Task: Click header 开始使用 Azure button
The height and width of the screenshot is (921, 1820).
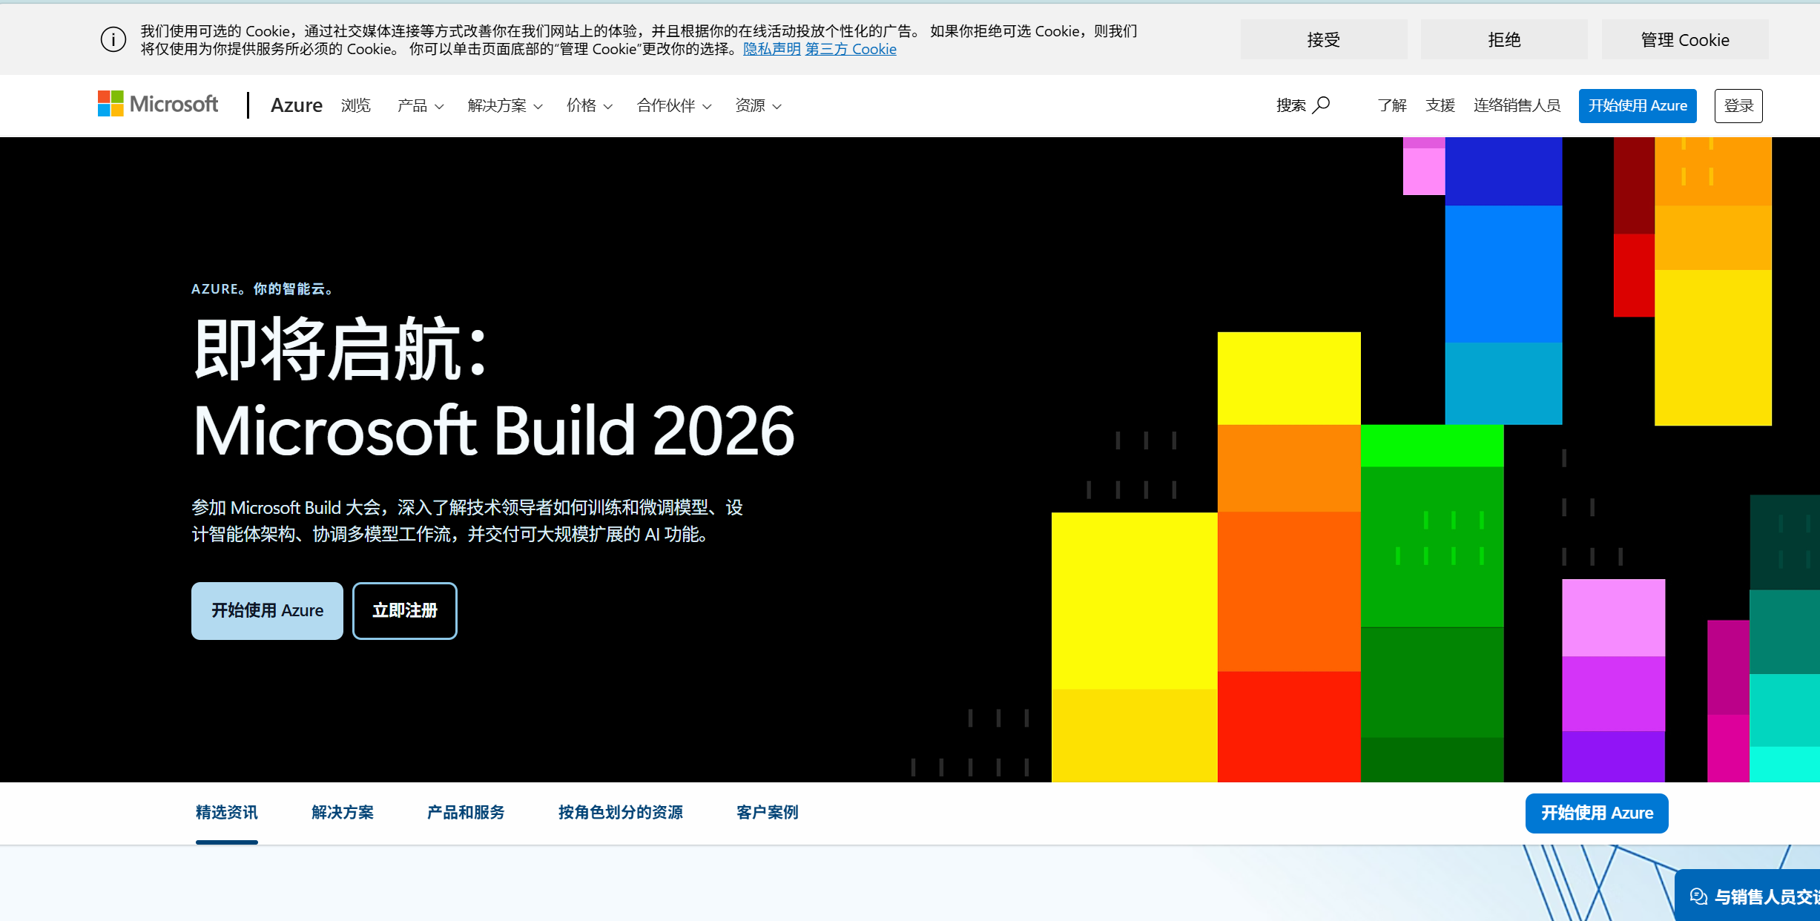Action: pos(1638,105)
